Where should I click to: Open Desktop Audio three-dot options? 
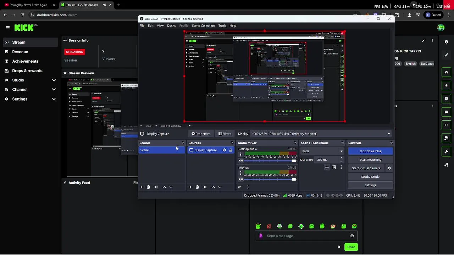tap(240, 155)
